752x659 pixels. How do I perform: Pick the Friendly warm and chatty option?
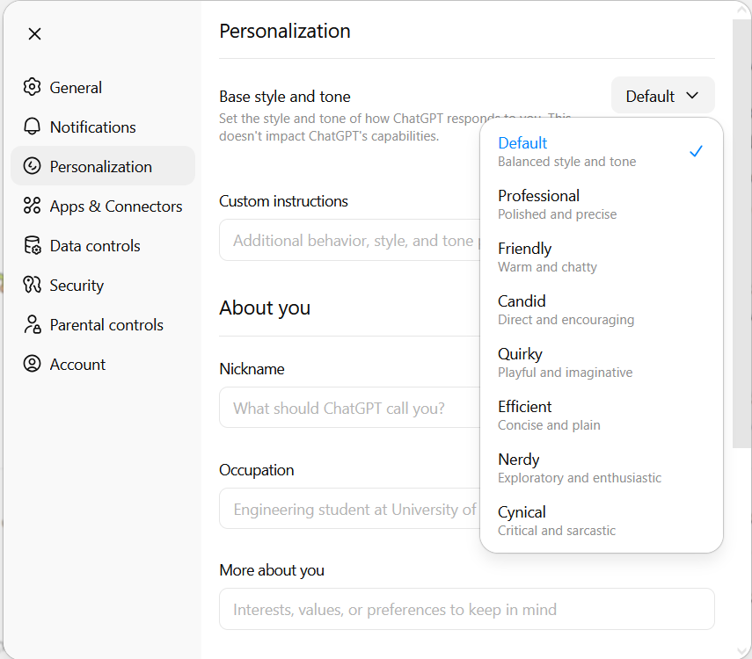click(x=601, y=257)
